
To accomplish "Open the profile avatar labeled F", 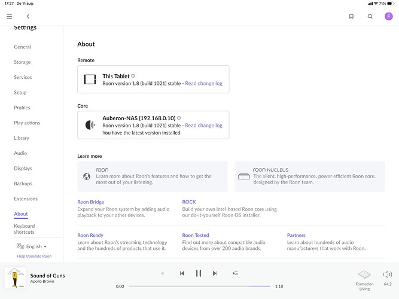I will (x=388, y=16).
